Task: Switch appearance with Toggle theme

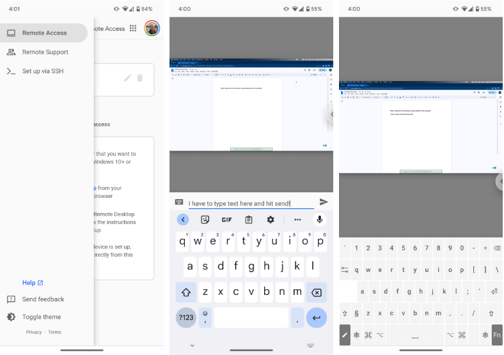Action: pos(42,317)
